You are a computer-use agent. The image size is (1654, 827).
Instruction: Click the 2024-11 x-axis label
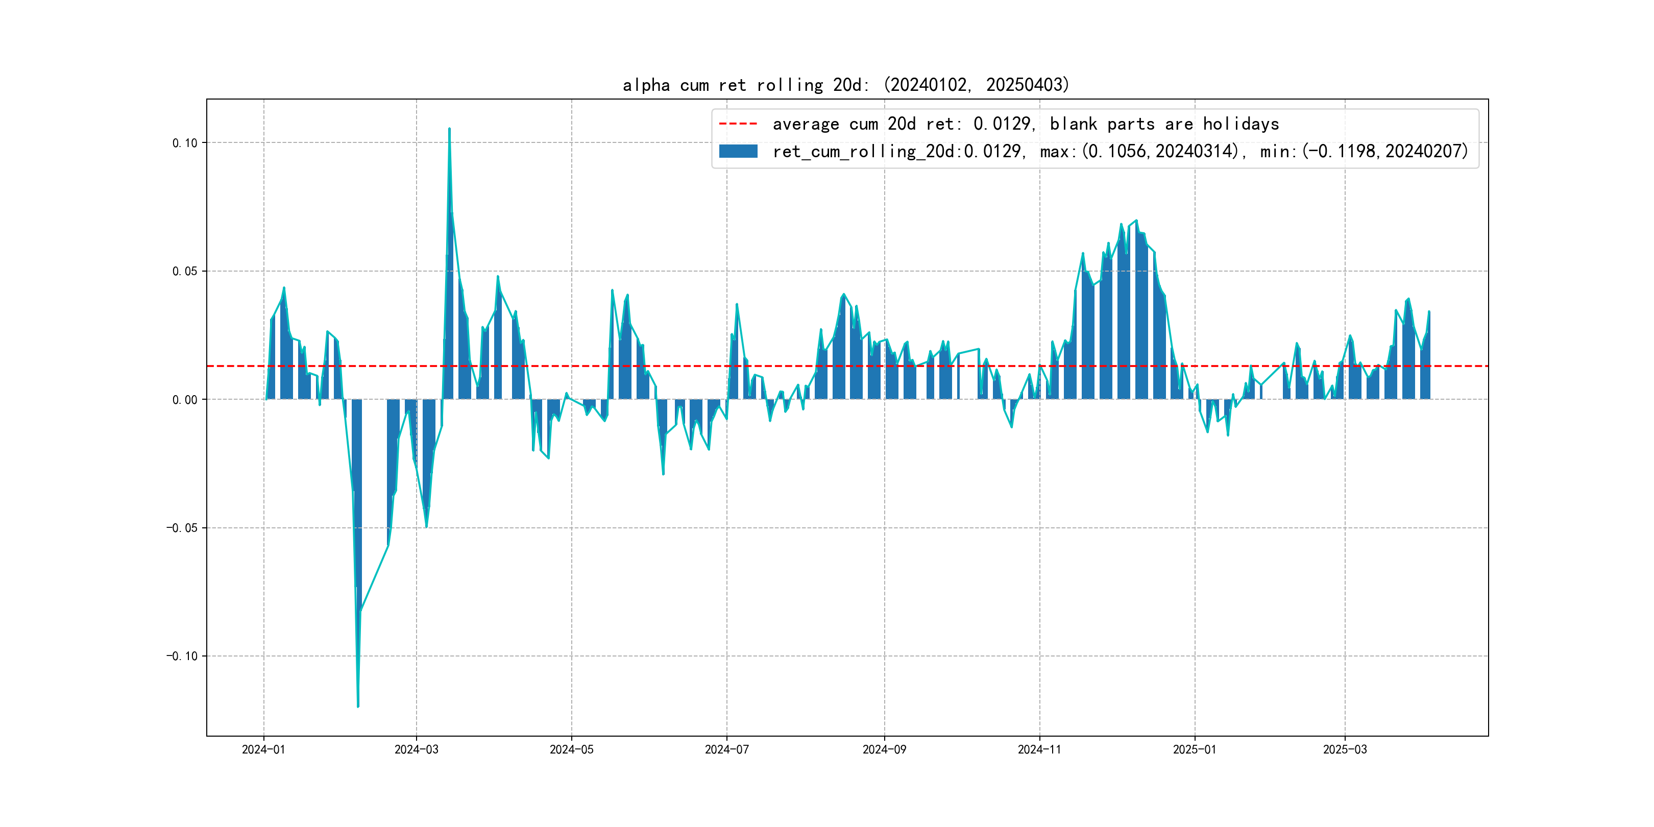pos(1039,749)
